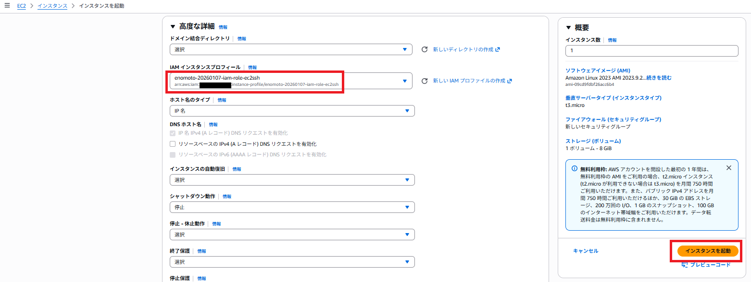Click the info icon in free tier notice
Screen dimensions: 751x282
[574, 168]
